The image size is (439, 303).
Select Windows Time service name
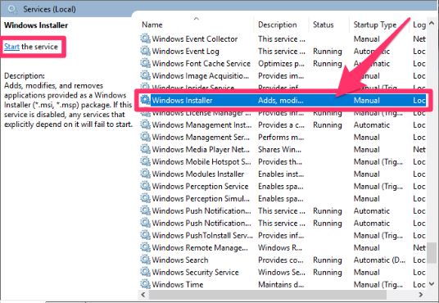pyautogui.click(x=178, y=285)
